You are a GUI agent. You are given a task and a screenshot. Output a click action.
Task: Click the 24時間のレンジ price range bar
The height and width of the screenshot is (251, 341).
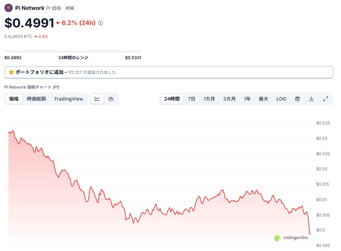coord(73,51)
